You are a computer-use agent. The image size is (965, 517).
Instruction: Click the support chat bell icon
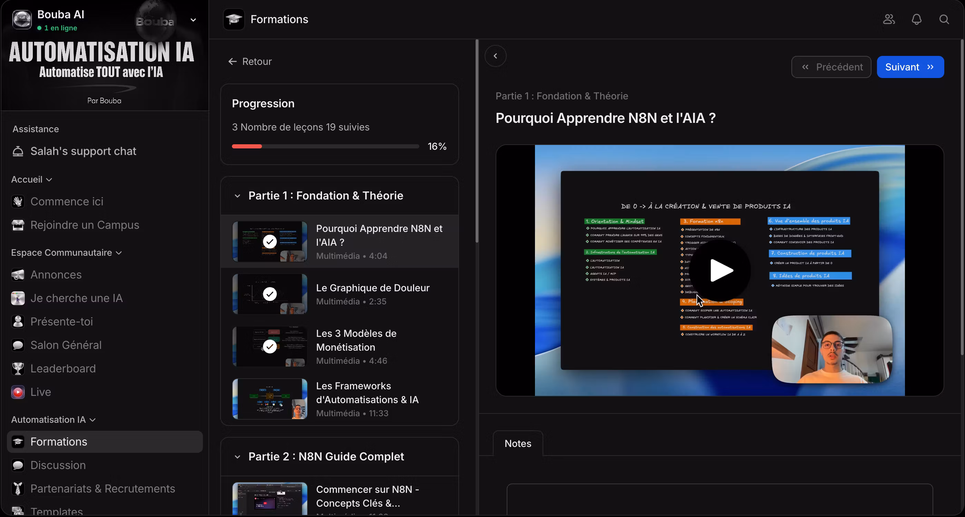[x=18, y=152]
